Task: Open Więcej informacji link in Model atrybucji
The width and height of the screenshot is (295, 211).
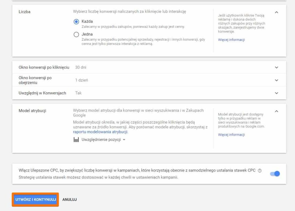Action: 231,135
